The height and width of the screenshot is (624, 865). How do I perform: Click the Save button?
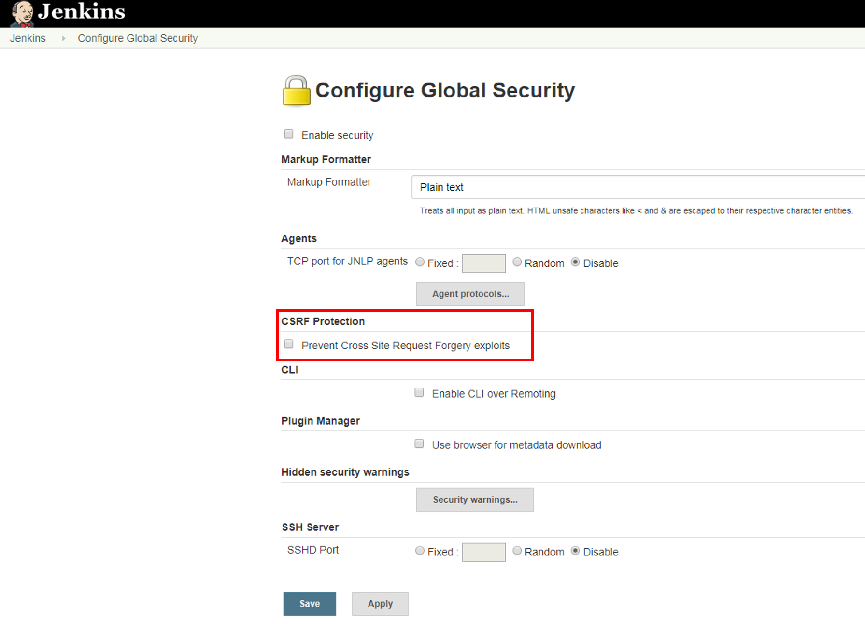pos(310,604)
